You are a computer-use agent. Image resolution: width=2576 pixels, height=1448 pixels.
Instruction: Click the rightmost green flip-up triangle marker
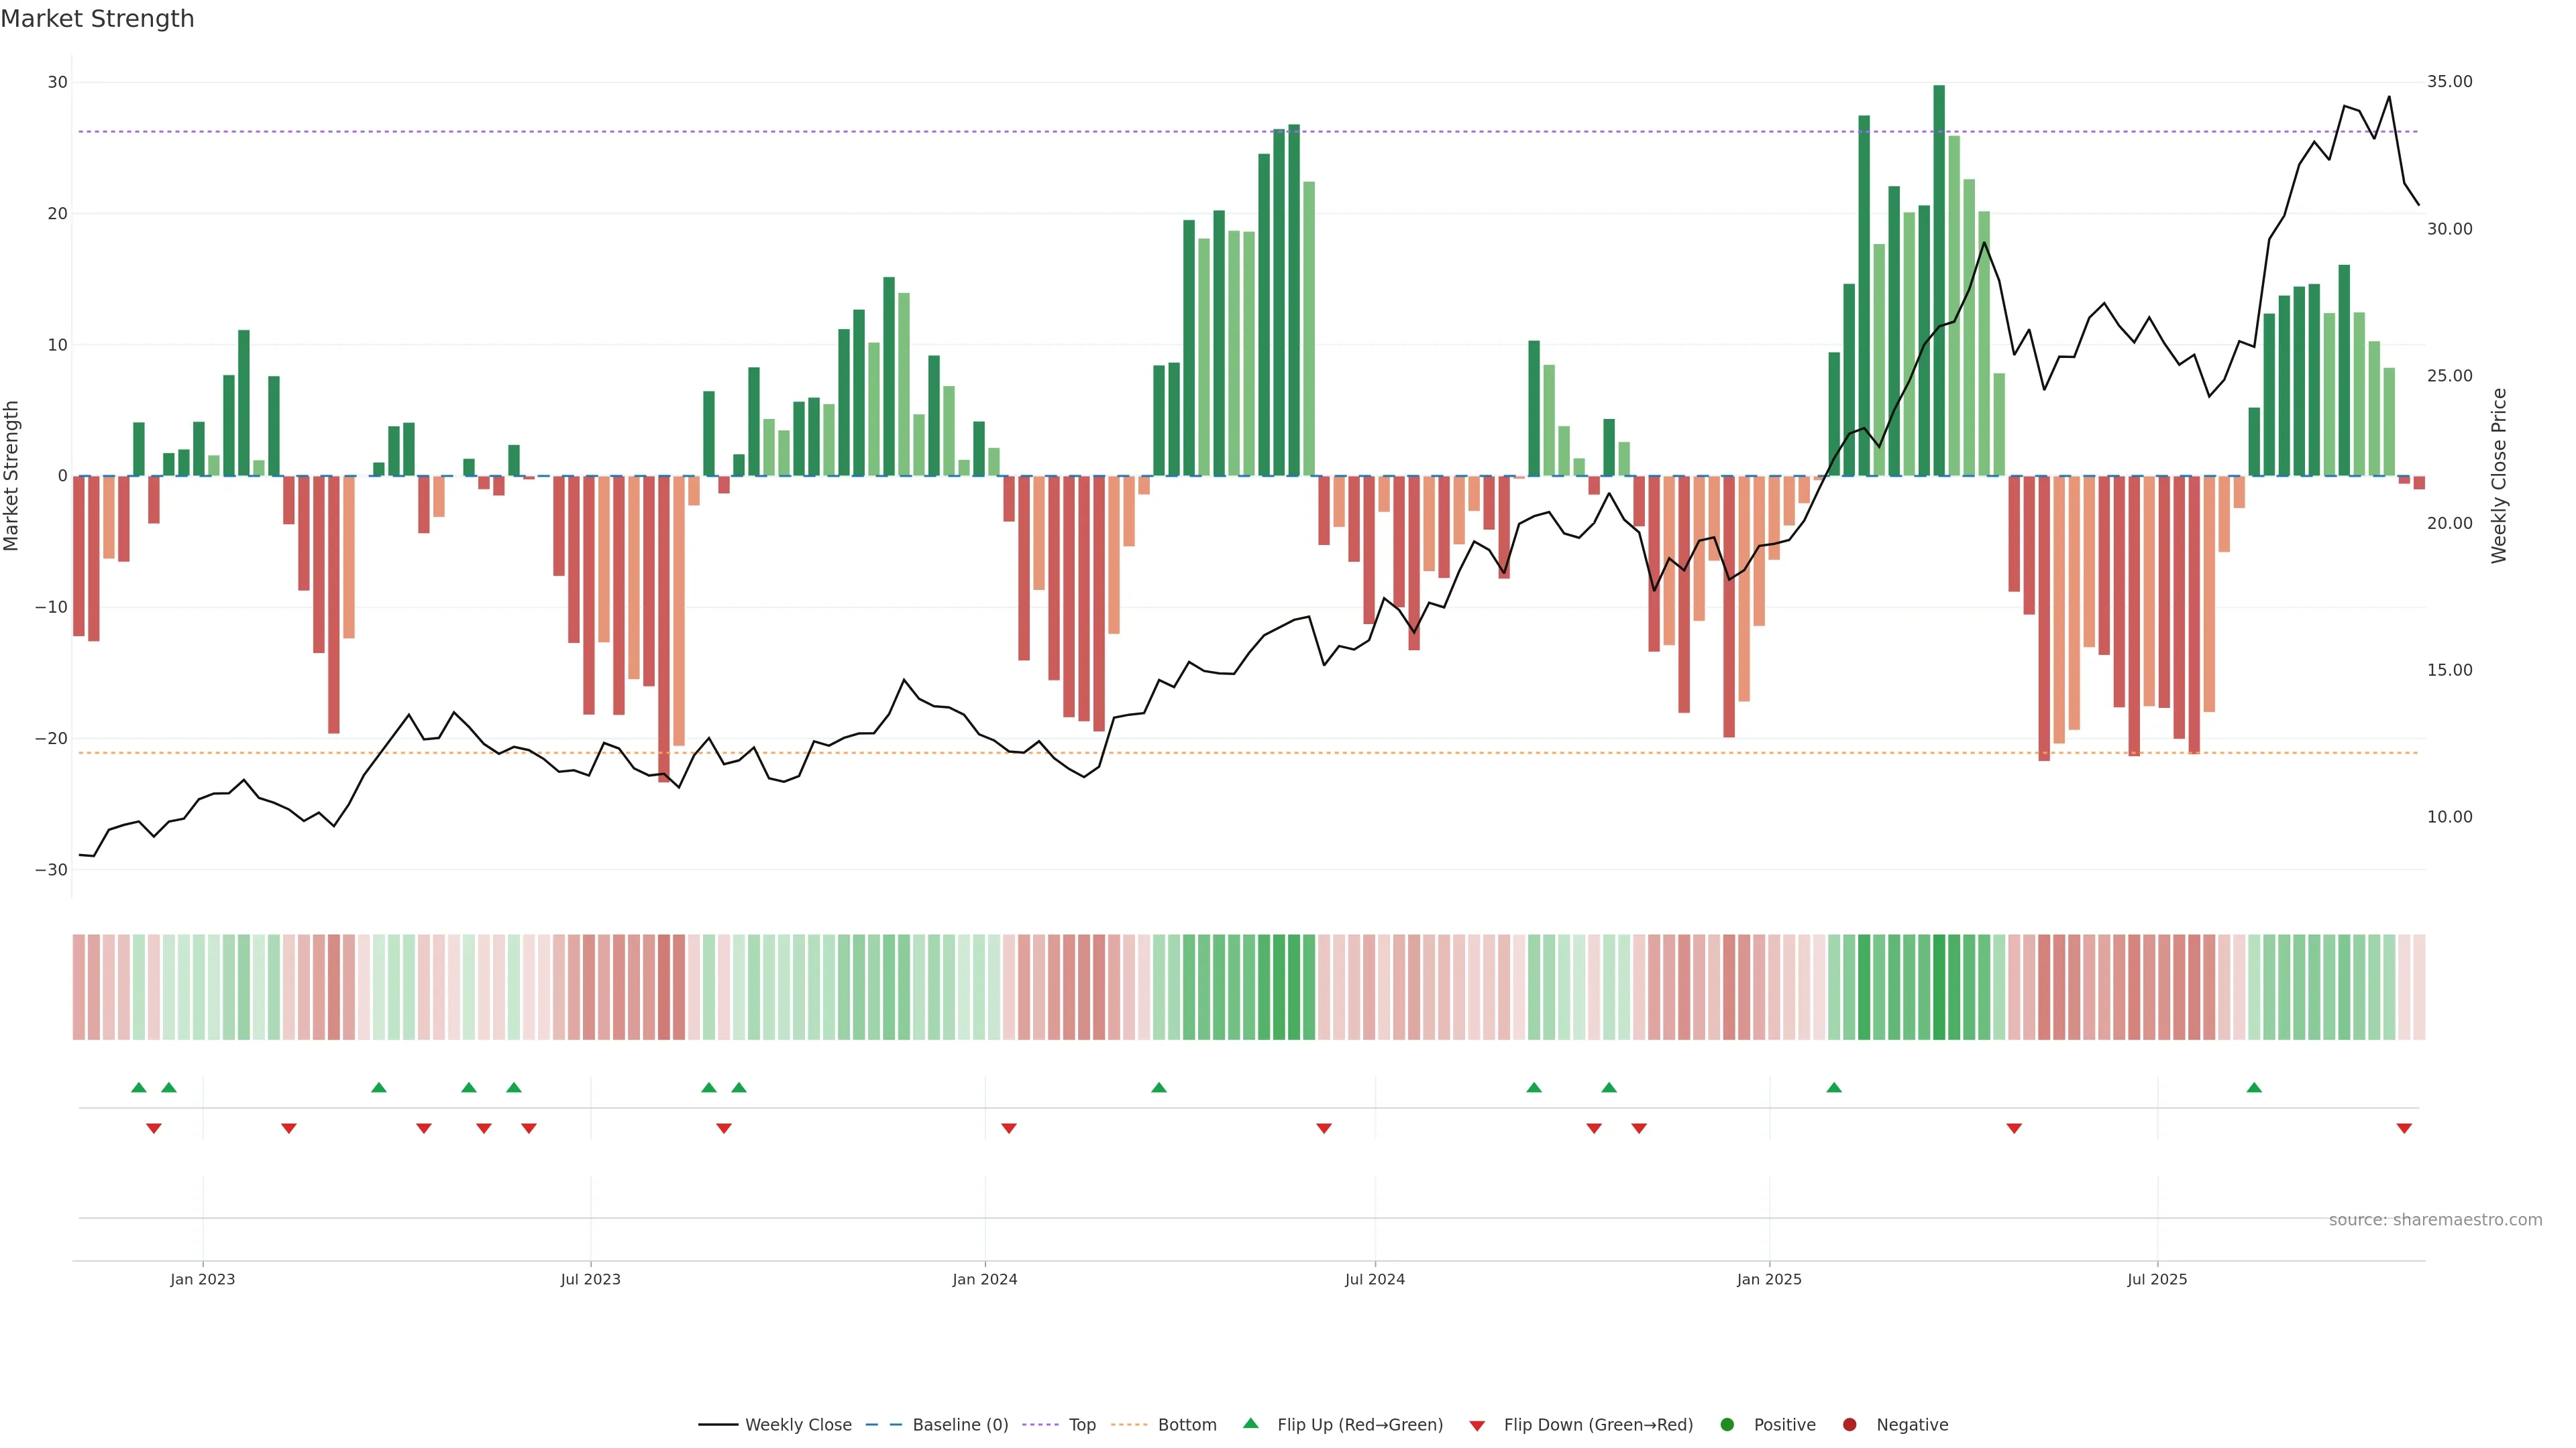point(2254,1087)
